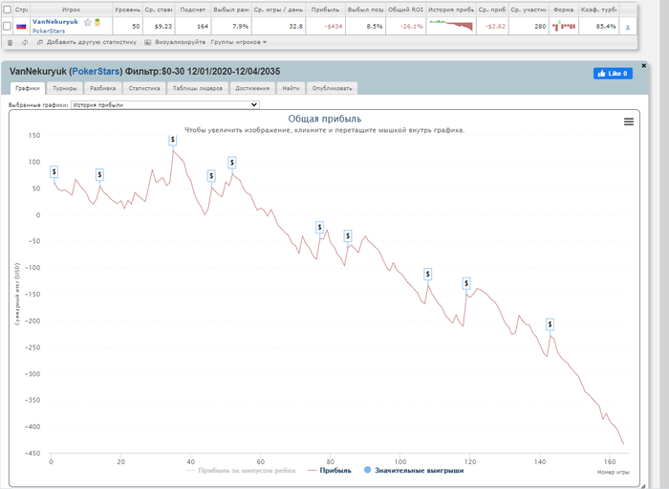Click the $ marker near game 77
Screen dimensions: 669x489
[x=319, y=227]
